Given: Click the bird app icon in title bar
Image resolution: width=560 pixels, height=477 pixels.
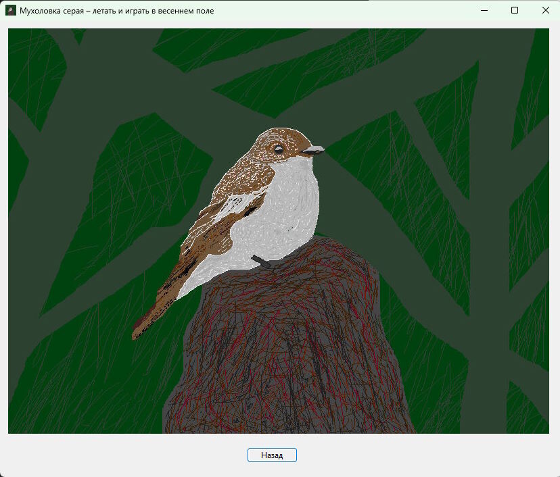Looking at the screenshot, I should pyautogui.click(x=11, y=10).
